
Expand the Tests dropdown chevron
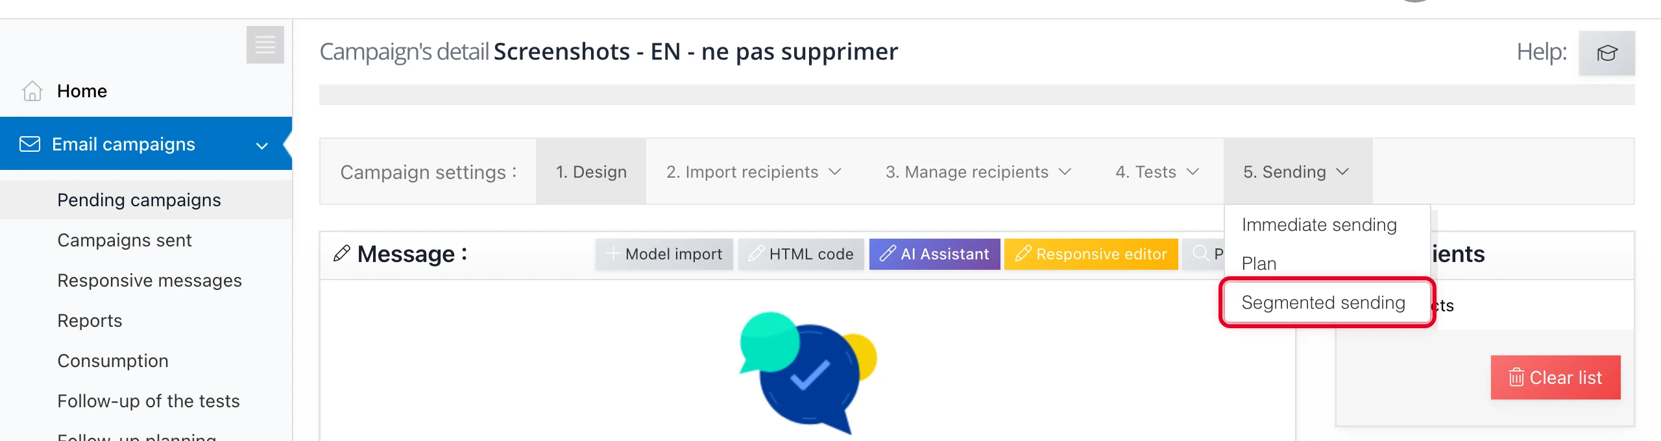[1194, 172]
